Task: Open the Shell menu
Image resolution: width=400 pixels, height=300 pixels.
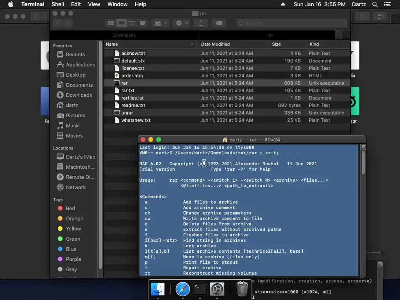Action: (58, 4)
